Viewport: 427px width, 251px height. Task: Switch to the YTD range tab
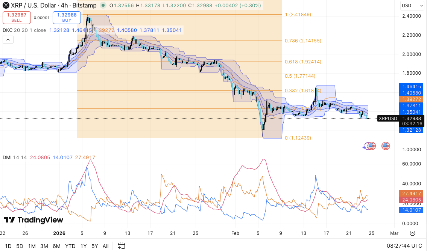[70, 246]
